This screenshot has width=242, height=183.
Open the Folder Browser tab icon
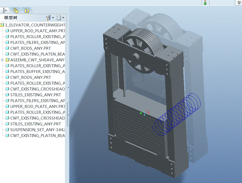15,10
